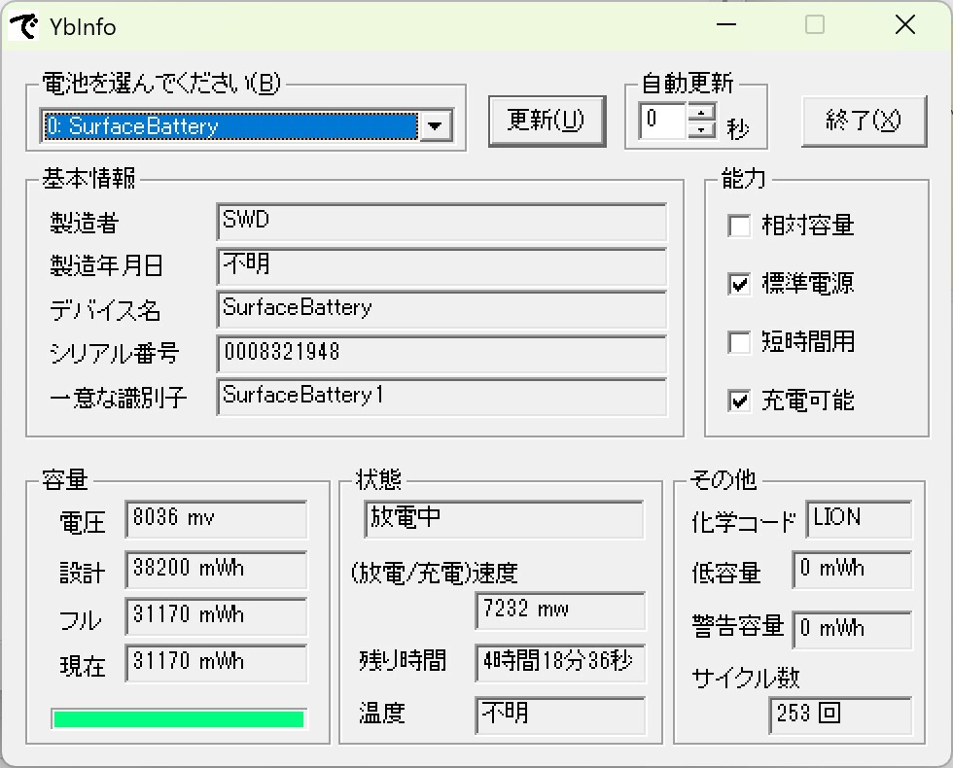Click the サイクル数 field showing 253 回
Image resolution: width=953 pixels, height=768 pixels.
[x=840, y=716]
